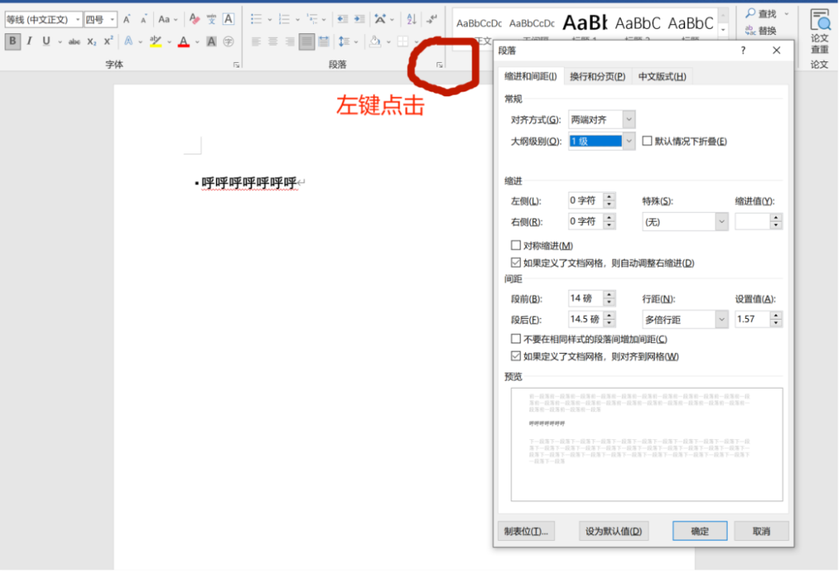839x571 pixels.
Task: Expand the 行距 dropdown list
Action: click(722, 320)
